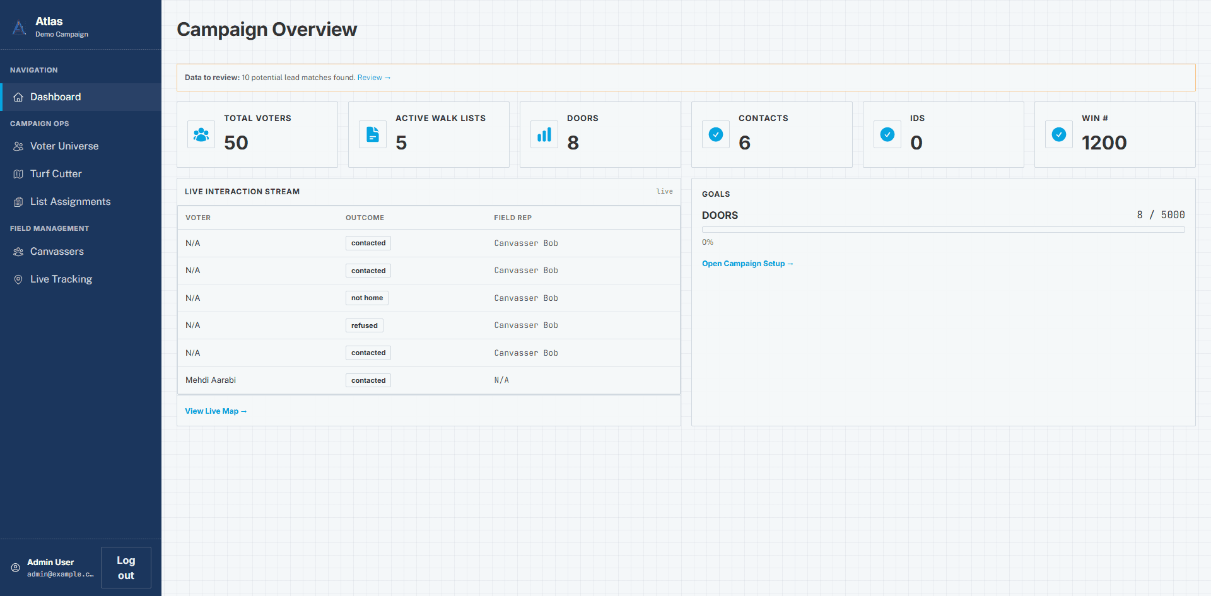Click the Win # value 1200
Image resolution: width=1211 pixels, height=596 pixels.
pos(1104,143)
